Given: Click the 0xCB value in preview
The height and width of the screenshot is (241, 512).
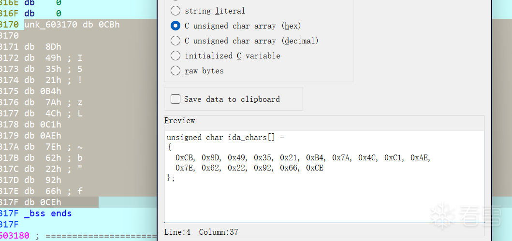Looking at the screenshot, I should (x=184, y=157).
